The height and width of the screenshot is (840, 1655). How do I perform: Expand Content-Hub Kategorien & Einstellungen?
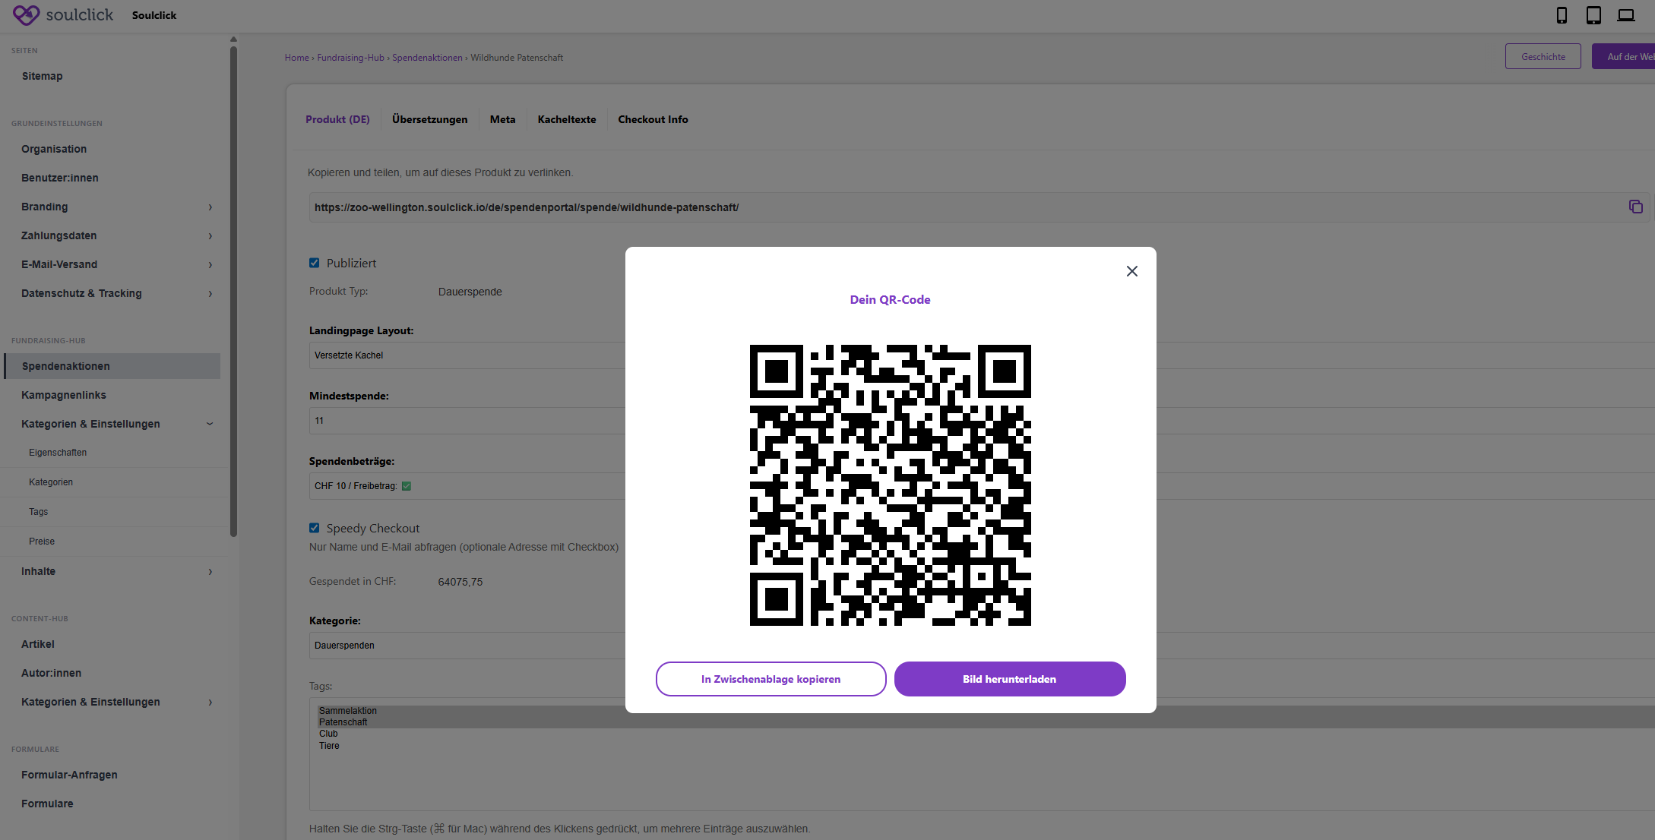[210, 702]
